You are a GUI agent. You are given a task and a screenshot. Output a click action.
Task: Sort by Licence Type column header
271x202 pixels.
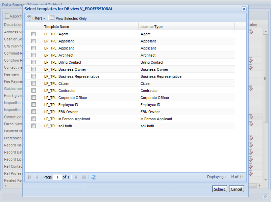186,26
